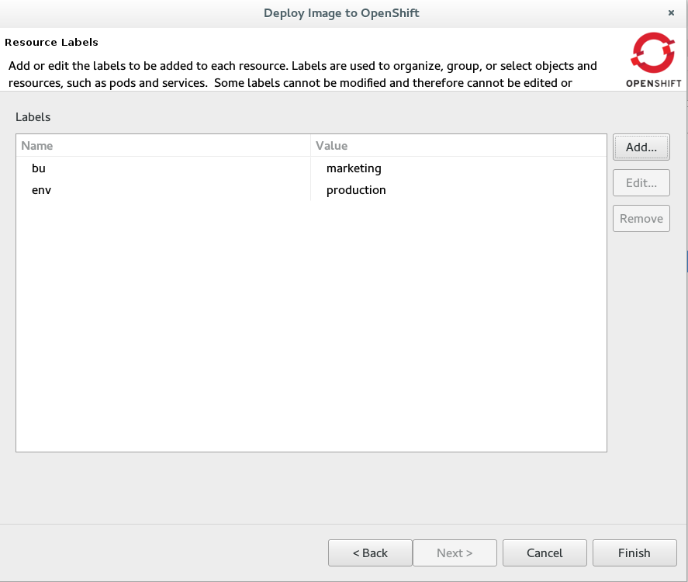This screenshot has width=688, height=582.
Task: Click the Labels section caption
Action: [x=33, y=117]
